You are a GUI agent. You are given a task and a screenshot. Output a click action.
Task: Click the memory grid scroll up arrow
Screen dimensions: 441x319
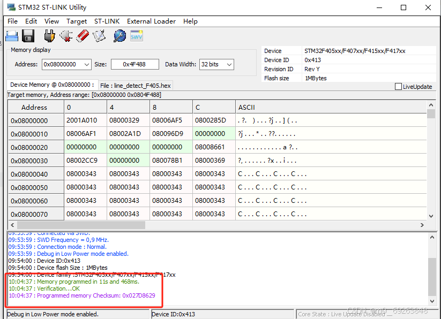click(x=431, y=105)
